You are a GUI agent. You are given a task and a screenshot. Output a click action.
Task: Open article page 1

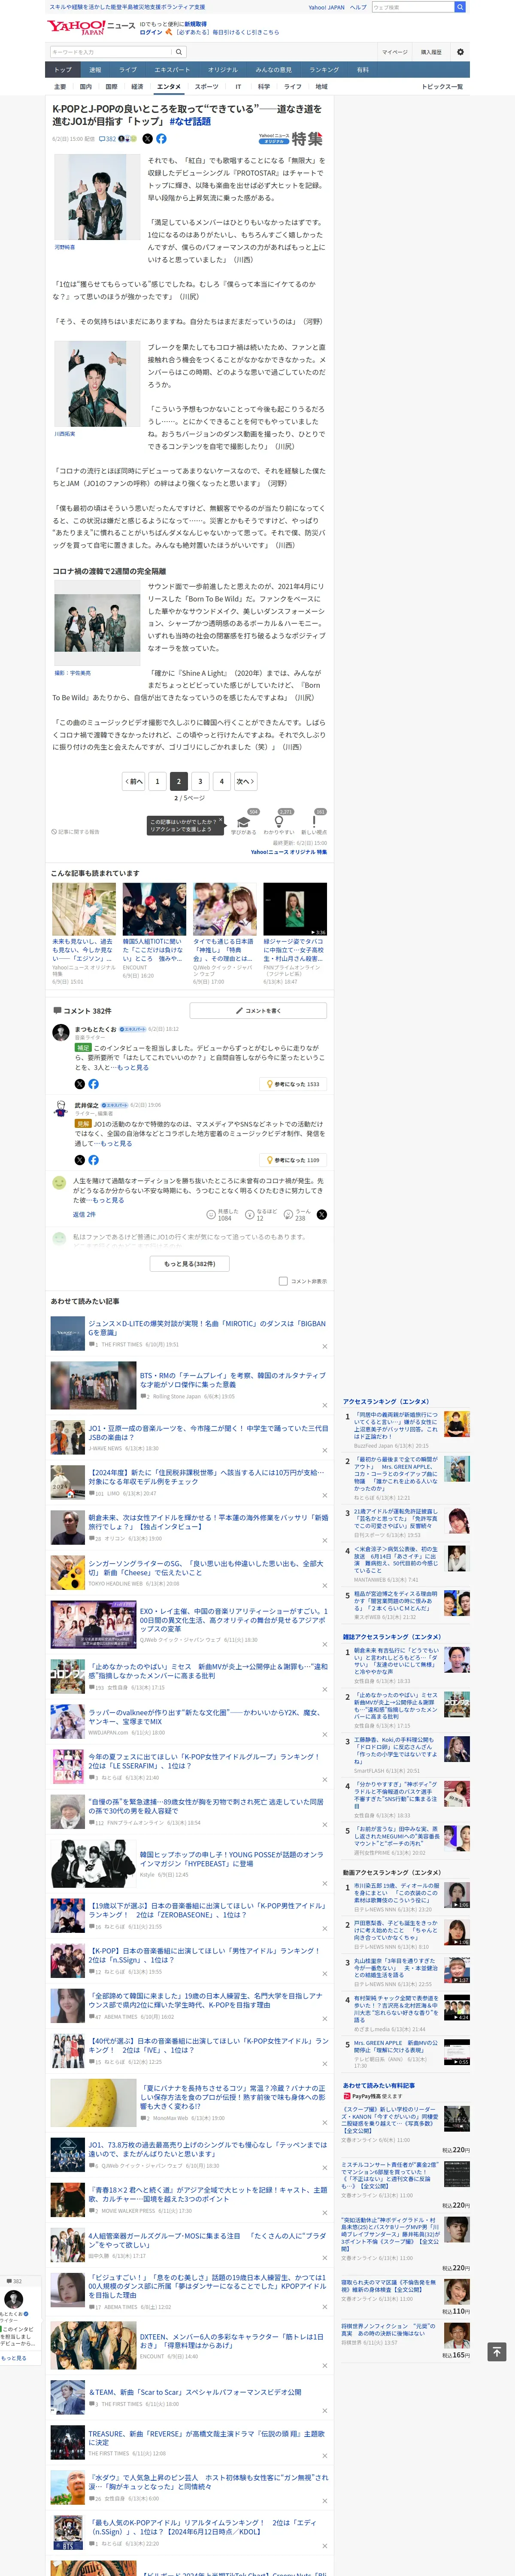point(157,781)
